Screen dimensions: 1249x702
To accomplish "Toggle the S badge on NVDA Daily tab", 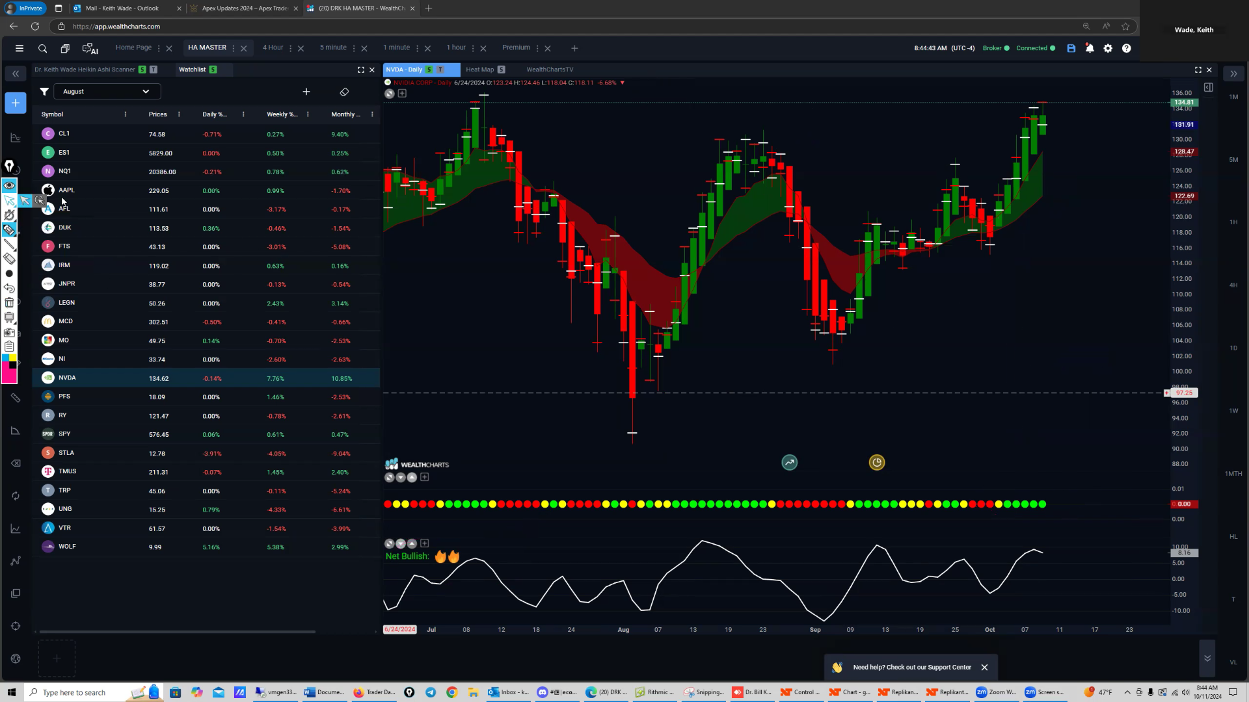I will pyautogui.click(x=429, y=70).
